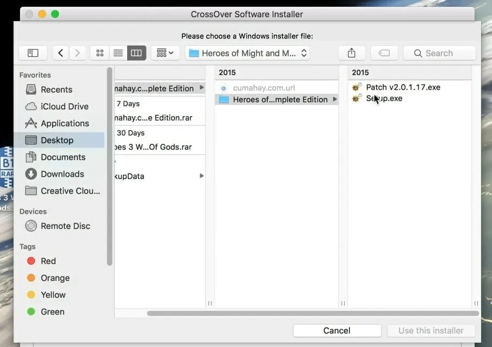Expand the Heroes of...mplete Edition folder arrow
492x347 pixels.
pyautogui.click(x=334, y=100)
